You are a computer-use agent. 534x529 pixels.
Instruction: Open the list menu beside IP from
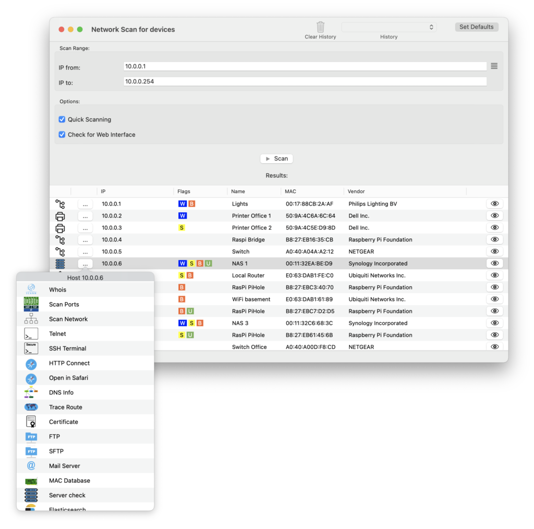494,66
